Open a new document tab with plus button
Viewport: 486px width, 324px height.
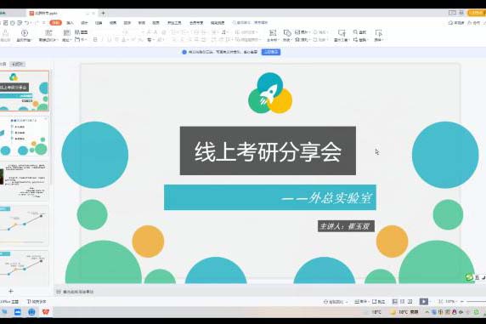coord(103,13)
